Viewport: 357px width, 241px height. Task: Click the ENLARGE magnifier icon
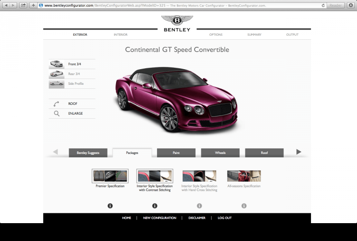coord(57,113)
